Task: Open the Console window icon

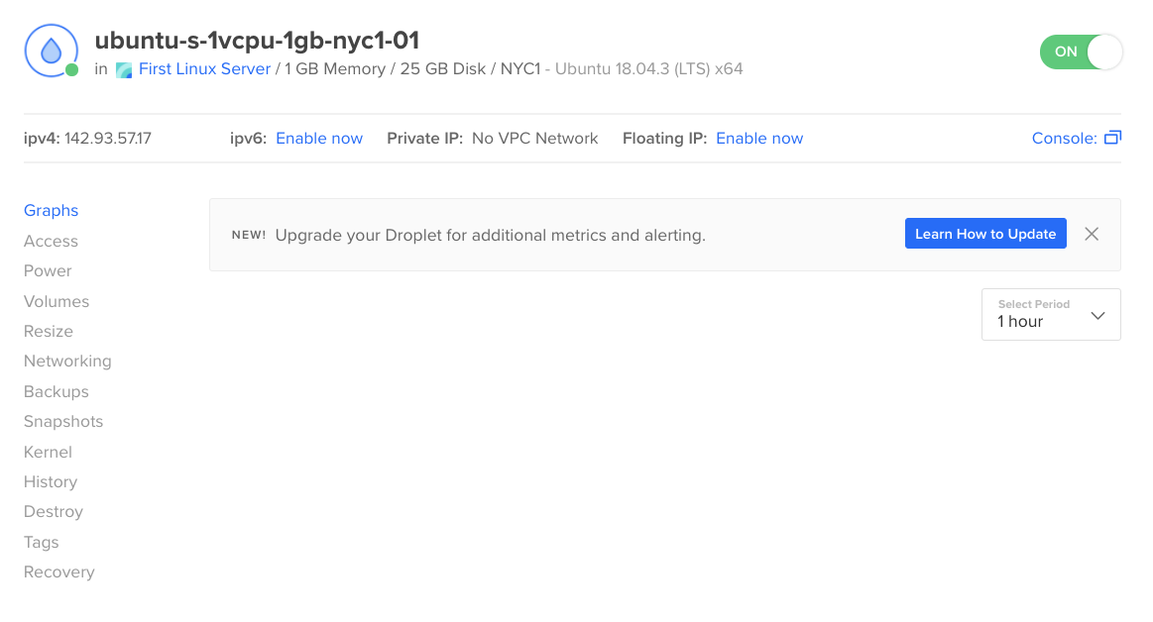Action: point(1112,138)
